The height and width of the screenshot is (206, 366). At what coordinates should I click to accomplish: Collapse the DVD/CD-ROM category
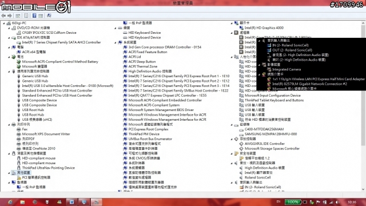point(9,28)
